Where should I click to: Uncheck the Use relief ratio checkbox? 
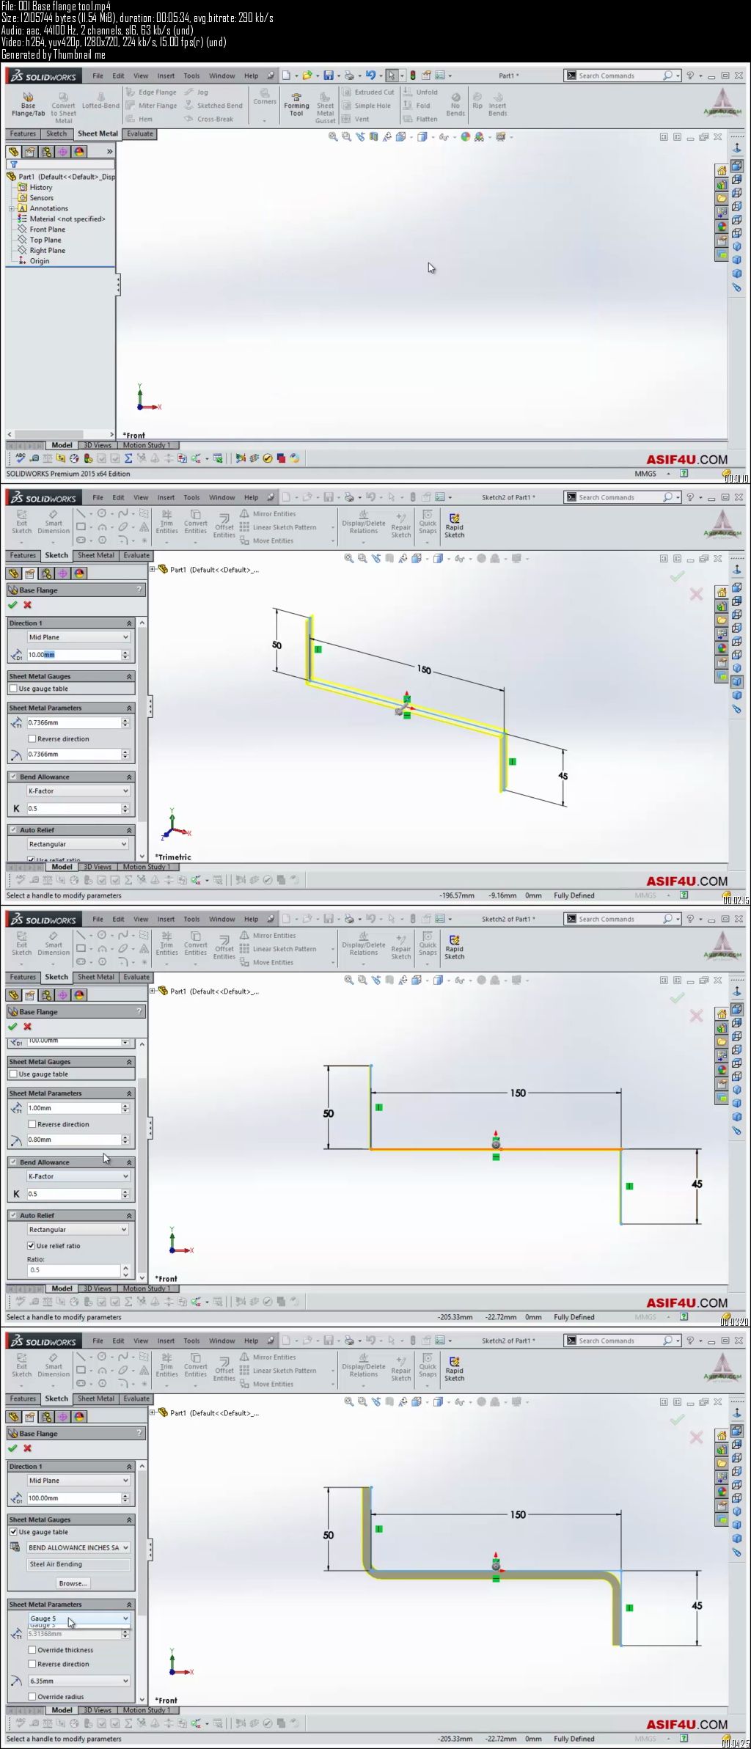click(32, 1246)
